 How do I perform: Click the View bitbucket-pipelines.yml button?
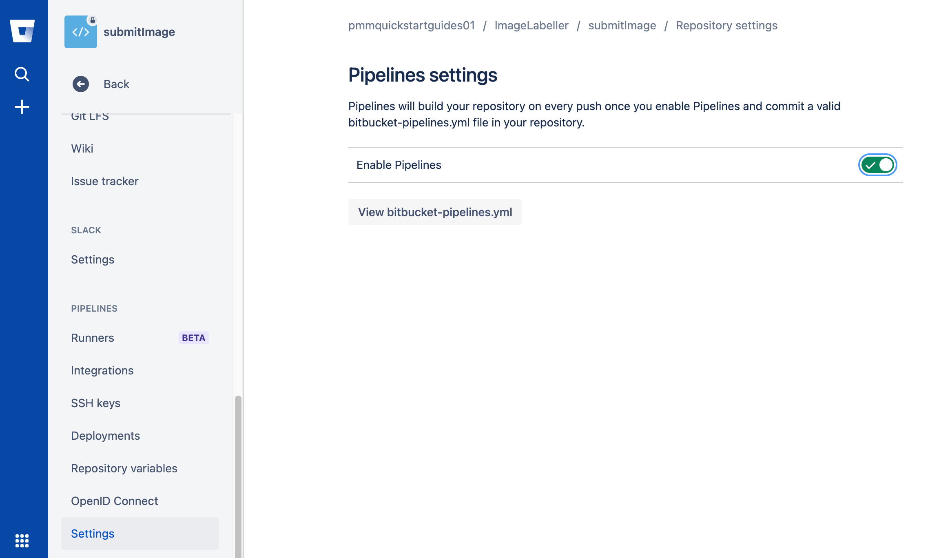coord(435,212)
